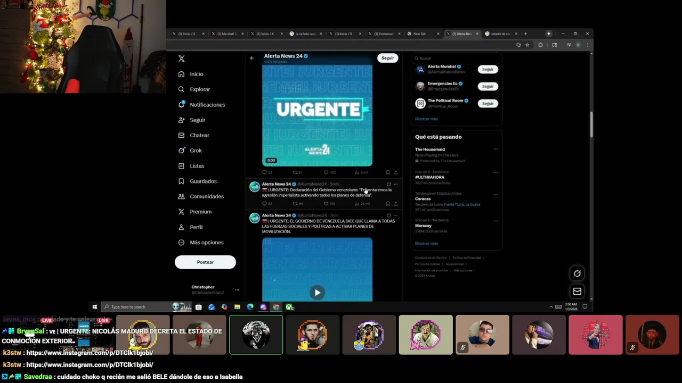Click the Windows Start button

click(x=95, y=307)
